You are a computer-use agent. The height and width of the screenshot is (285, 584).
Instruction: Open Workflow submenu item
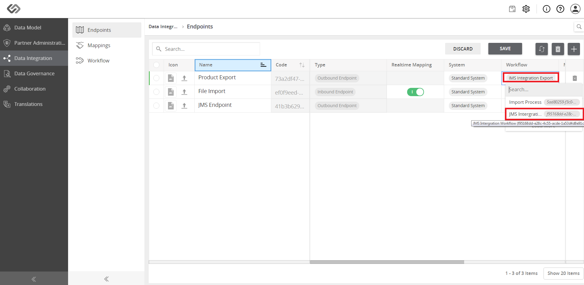[107, 61]
